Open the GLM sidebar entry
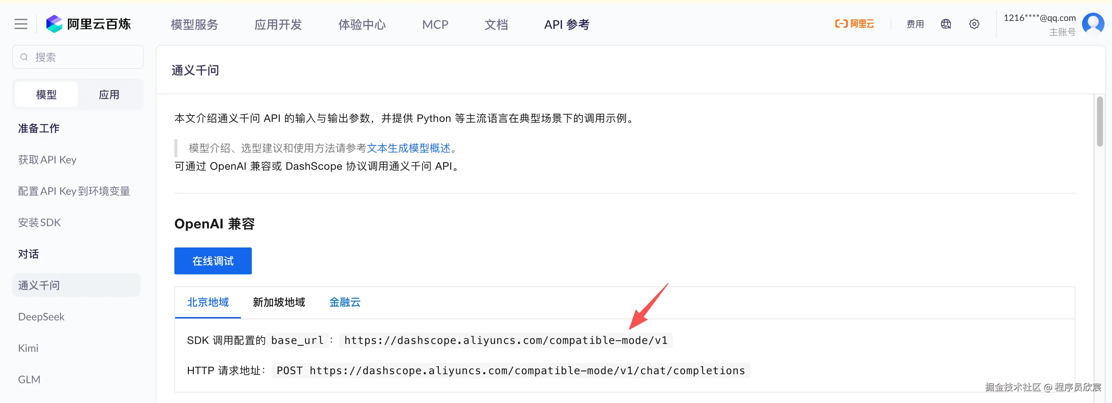The image size is (1112, 403). [x=29, y=380]
